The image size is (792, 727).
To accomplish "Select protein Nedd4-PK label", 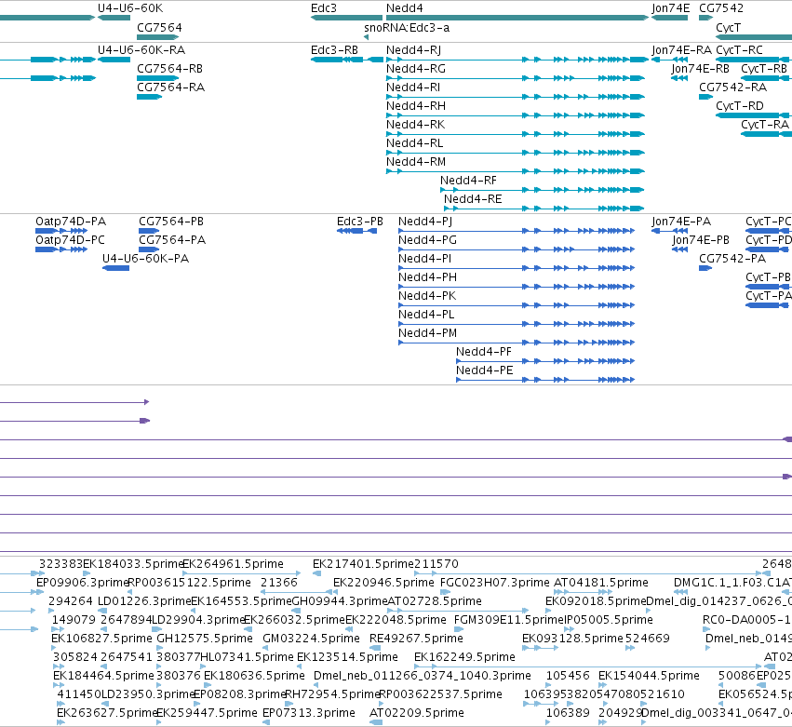I will pos(427,296).
